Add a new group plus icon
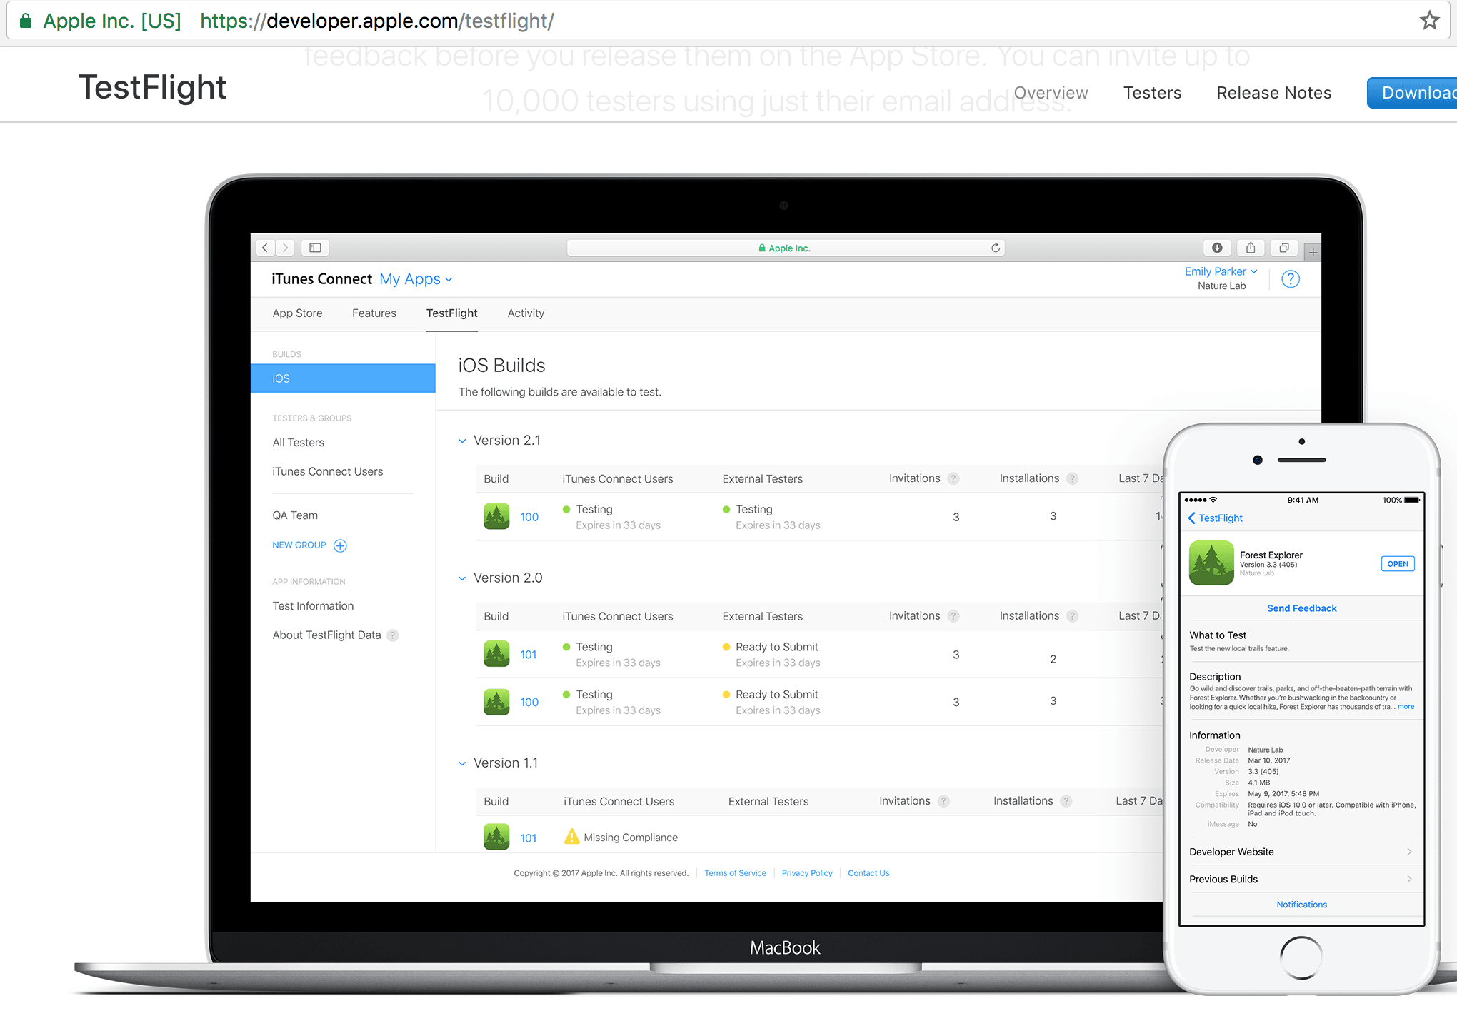The width and height of the screenshot is (1457, 1011). pyautogui.click(x=340, y=545)
